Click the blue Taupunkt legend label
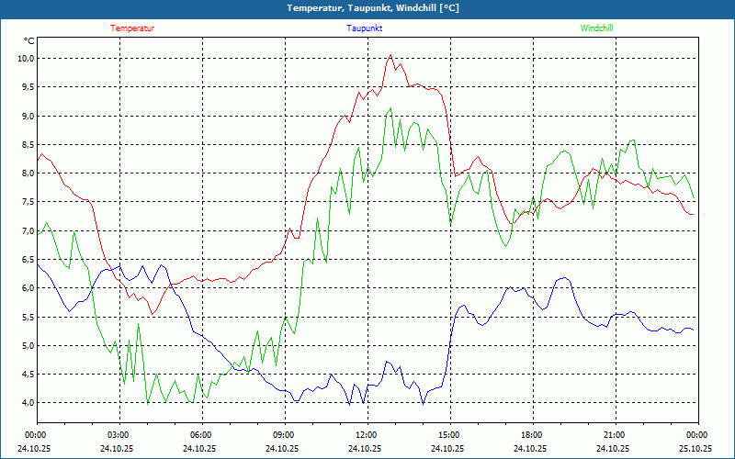Screen dimensions: 735x459 [x=365, y=28]
